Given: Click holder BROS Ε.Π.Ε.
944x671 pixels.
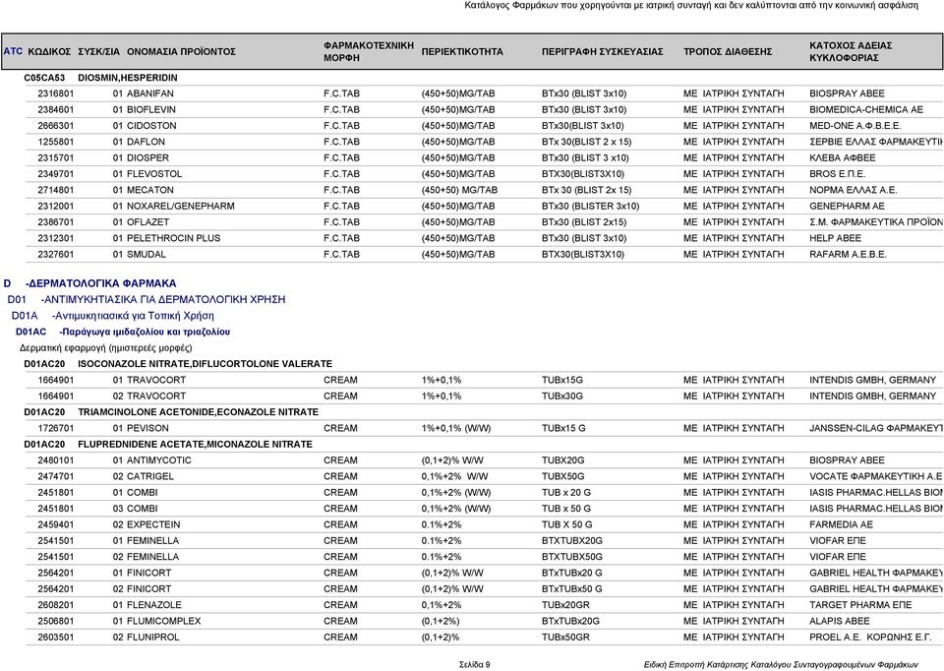Looking at the screenshot, I should click(838, 174).
